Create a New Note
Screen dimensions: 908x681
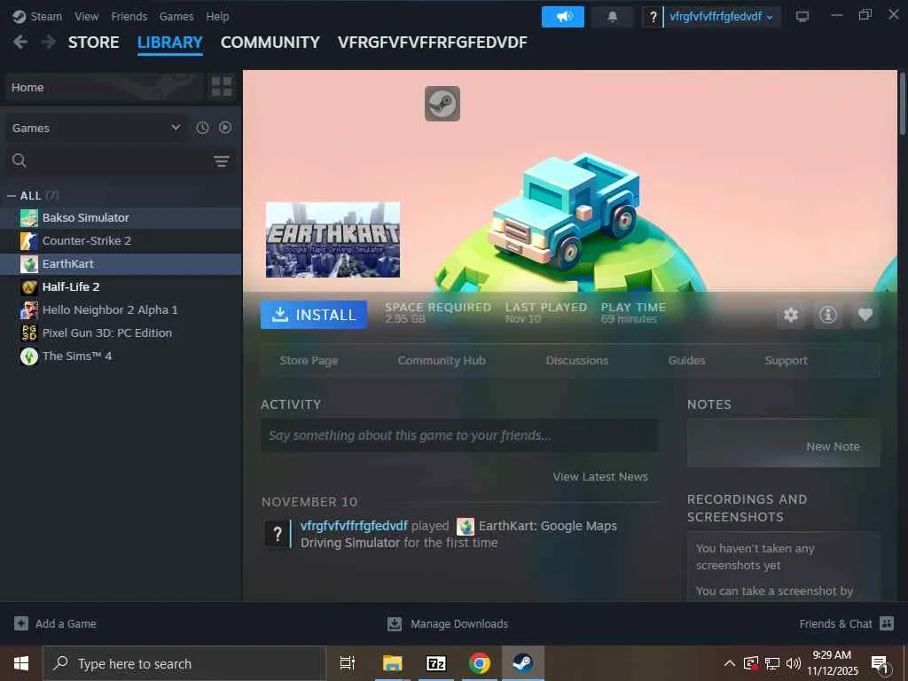pos(833,447)
